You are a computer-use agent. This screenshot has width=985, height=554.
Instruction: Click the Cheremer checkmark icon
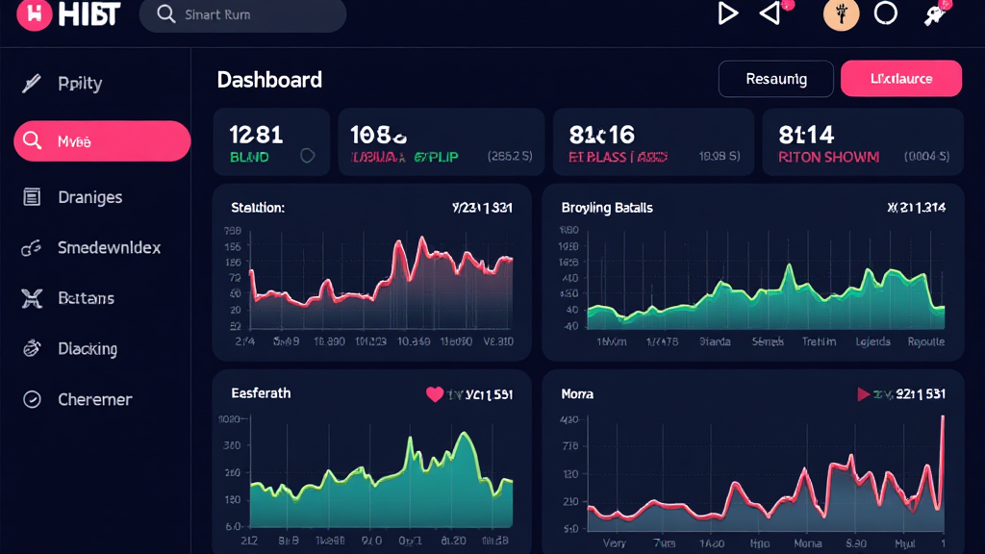pos(32,399)
